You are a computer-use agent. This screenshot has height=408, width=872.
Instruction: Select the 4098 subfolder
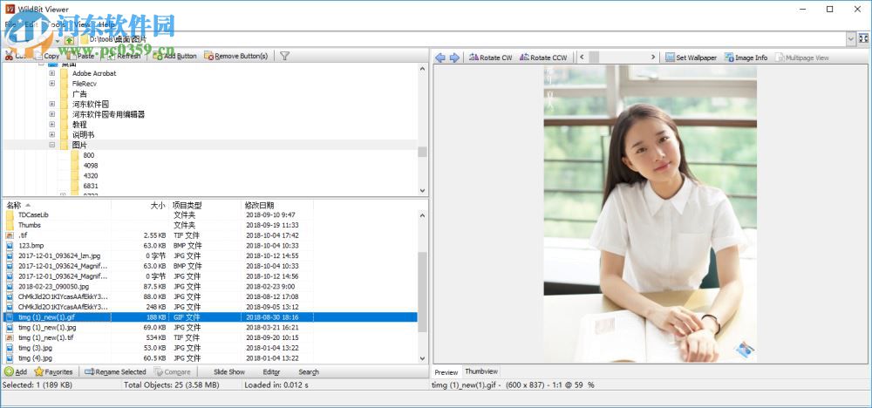(91, 166)
